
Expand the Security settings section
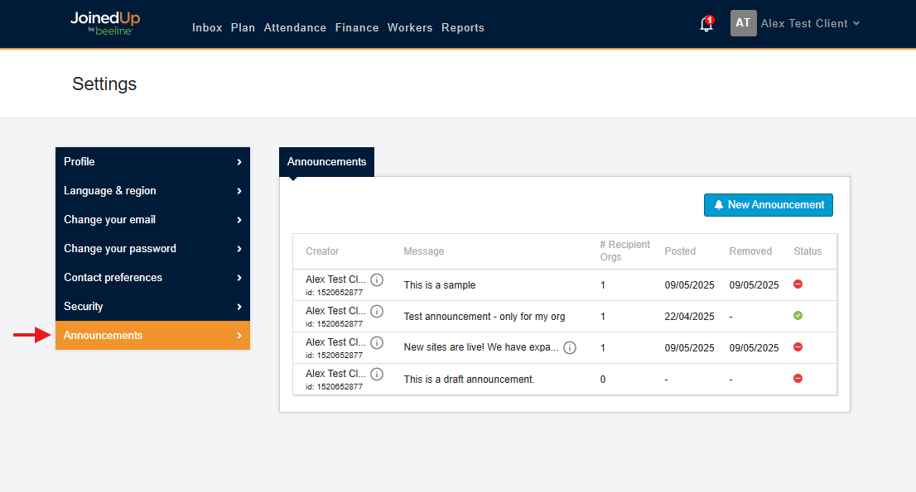click(x=152, y=307)
